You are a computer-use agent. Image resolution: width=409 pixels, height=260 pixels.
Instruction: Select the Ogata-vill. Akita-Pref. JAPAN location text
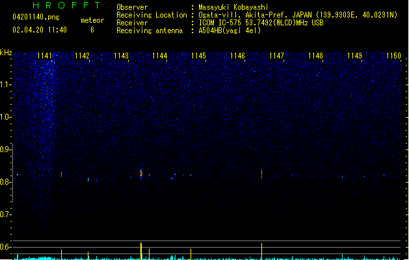click(298, 15)
